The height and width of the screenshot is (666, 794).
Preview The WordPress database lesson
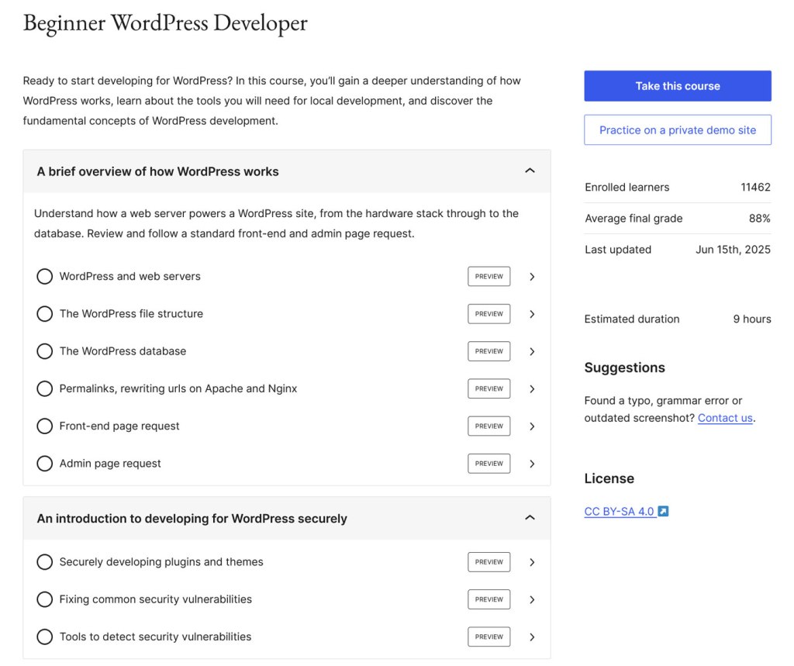tap(488, 351)
